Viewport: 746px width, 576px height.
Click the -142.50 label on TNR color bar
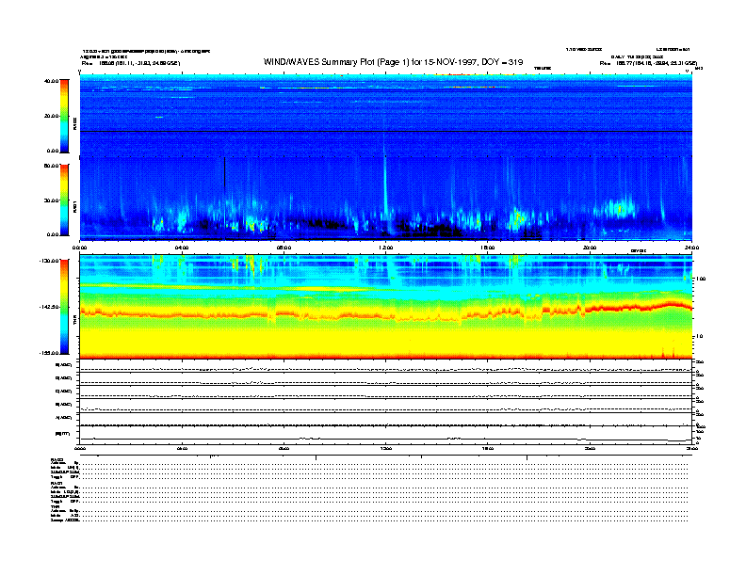pos(50,307)
